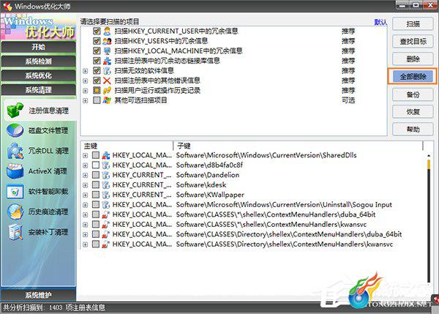Click icon of Software\kdesk row
Viewport: 439px width, 314px height.
click(x=105, y=185)
